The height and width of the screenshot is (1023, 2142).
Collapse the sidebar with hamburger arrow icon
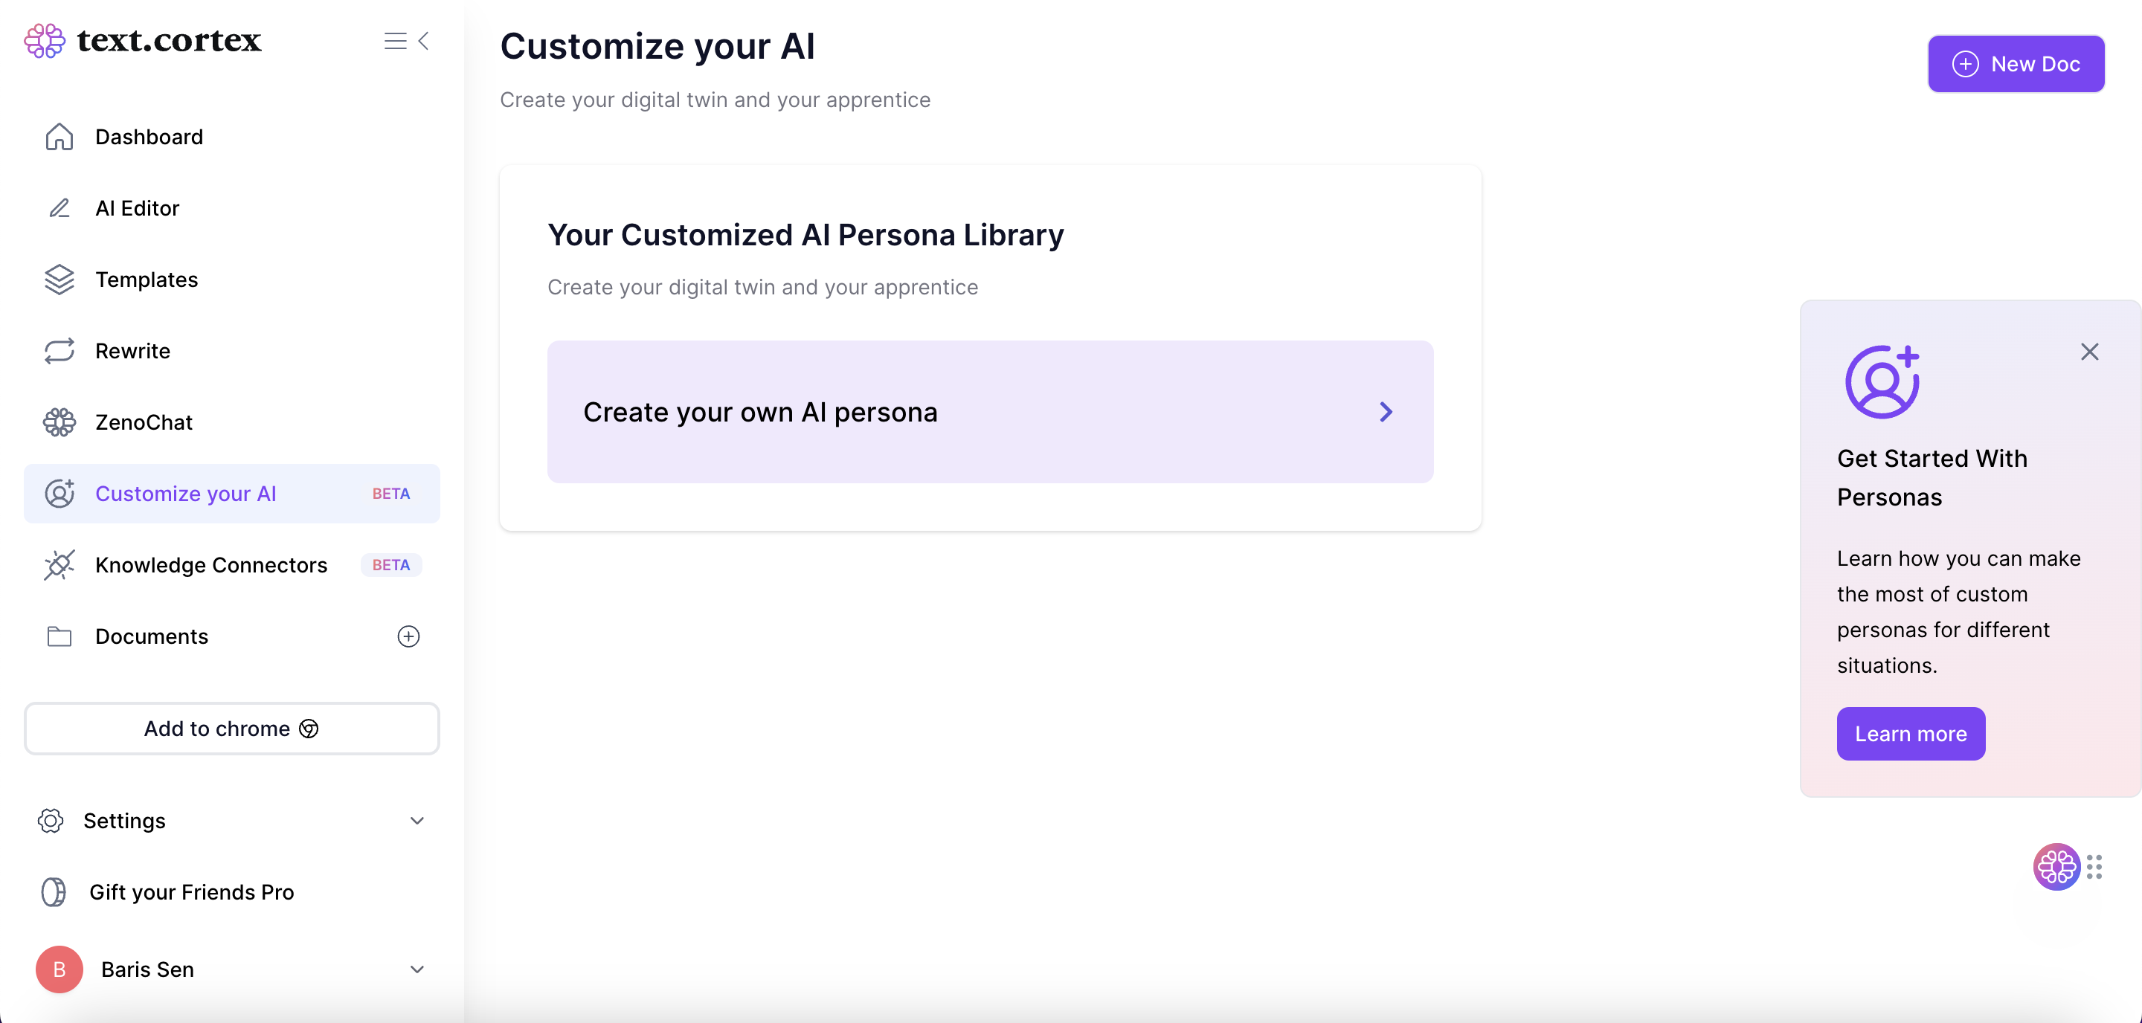tap(407, 41)
